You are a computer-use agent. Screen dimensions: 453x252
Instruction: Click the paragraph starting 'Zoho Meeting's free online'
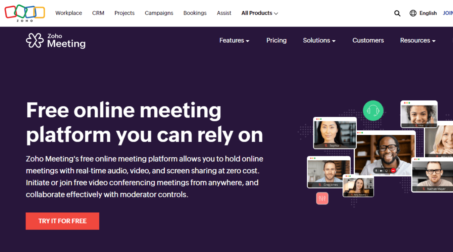tap(145, 177)
